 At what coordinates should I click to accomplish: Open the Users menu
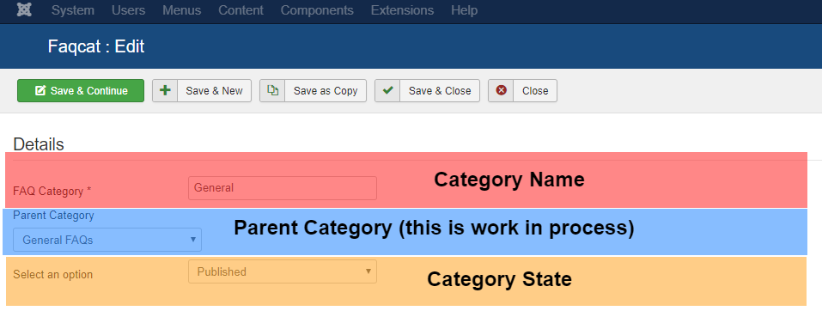pos(129,10)
